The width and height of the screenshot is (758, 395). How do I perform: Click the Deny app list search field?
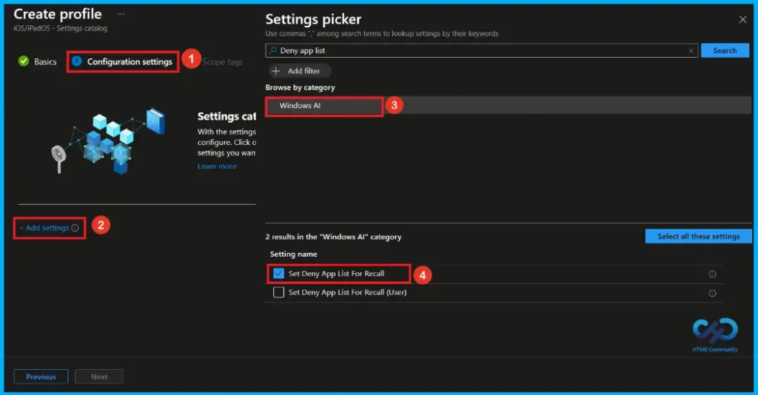coord(481,51)
